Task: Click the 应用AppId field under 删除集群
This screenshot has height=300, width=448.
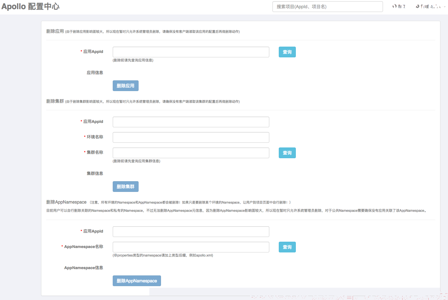Action: tap(191, 122)
